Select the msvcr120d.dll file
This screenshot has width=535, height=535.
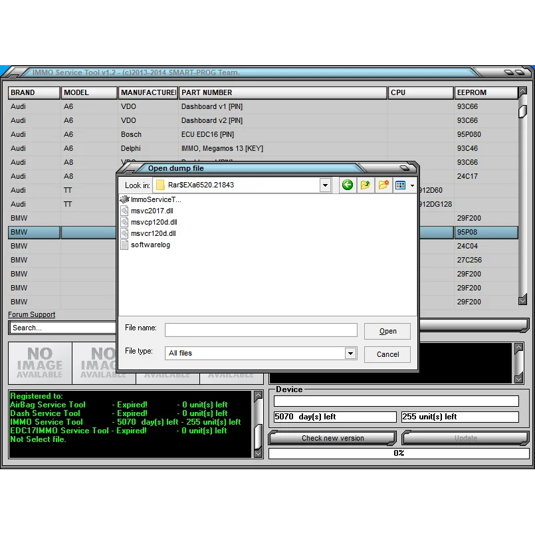[148, 233]
